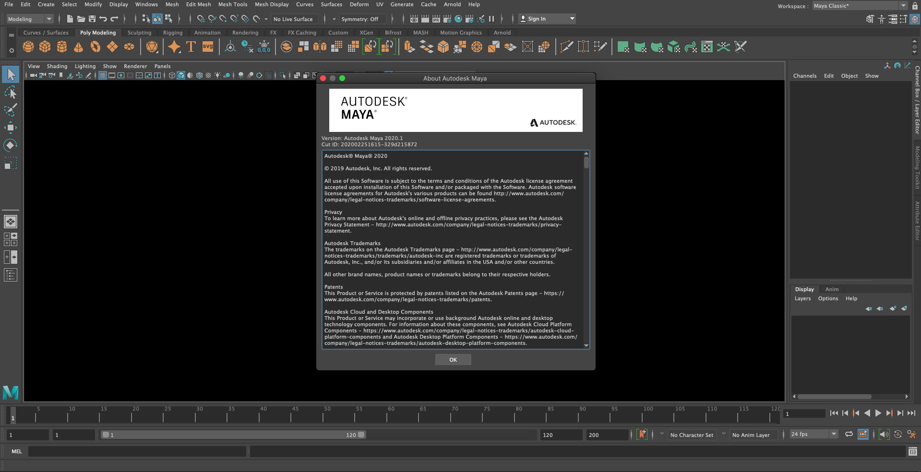Toggle select by component type mode
921x472 pixels.
coord(168,19)
